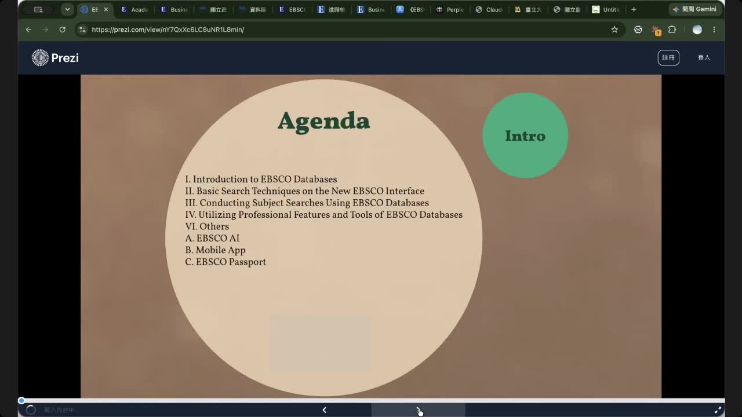Click 'B. Mobile App' agenda line

click(x=216, y=250)
